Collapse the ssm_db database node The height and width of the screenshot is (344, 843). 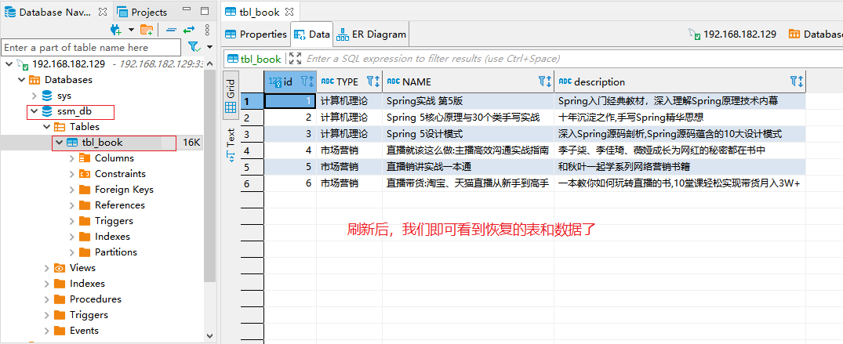pyautogui.click(x=34, y=111)
